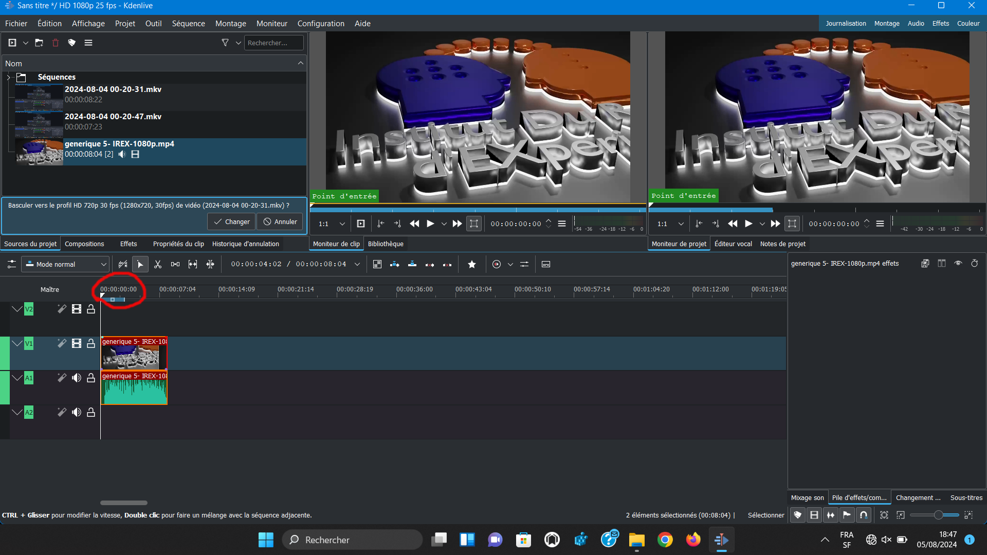Mute audio track A1

[x=77, y=378]
